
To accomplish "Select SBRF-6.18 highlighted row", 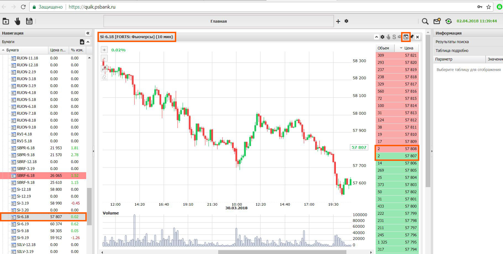I will [43, 176].
